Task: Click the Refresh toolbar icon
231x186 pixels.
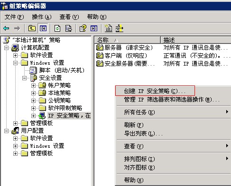Action: pyautogui.click(x=57, y=28)
